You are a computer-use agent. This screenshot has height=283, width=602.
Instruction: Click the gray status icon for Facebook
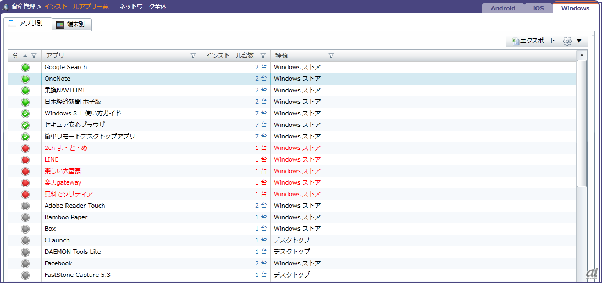[x=25, y=263]
